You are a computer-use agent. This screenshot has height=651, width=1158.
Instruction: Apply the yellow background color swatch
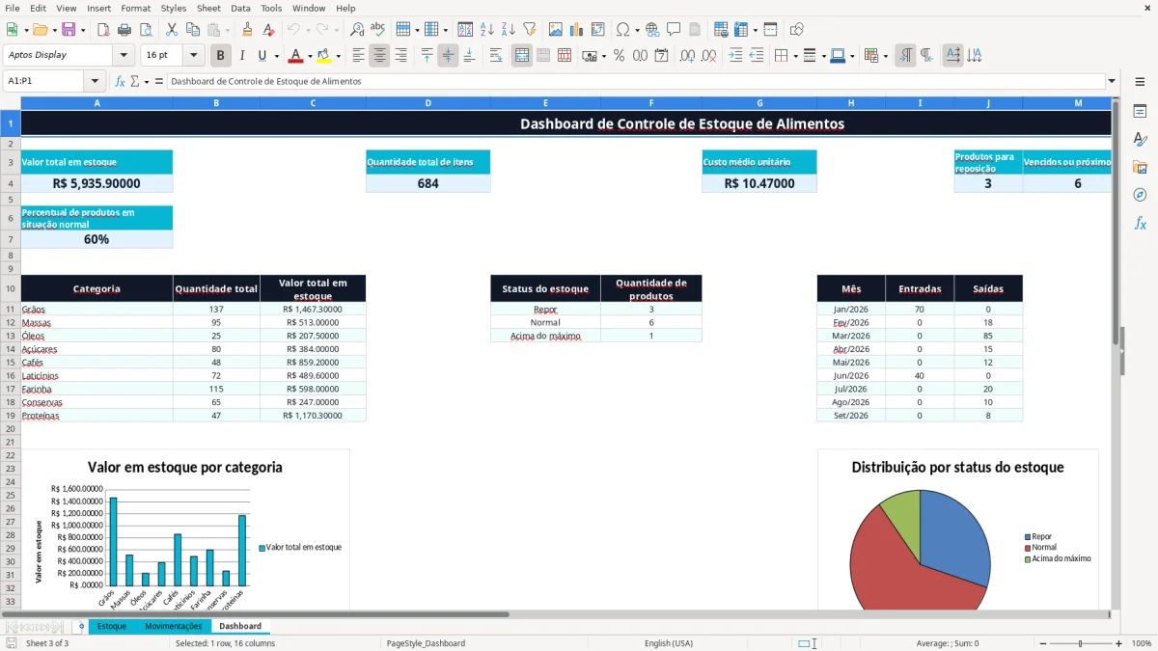tap(324, 56)
